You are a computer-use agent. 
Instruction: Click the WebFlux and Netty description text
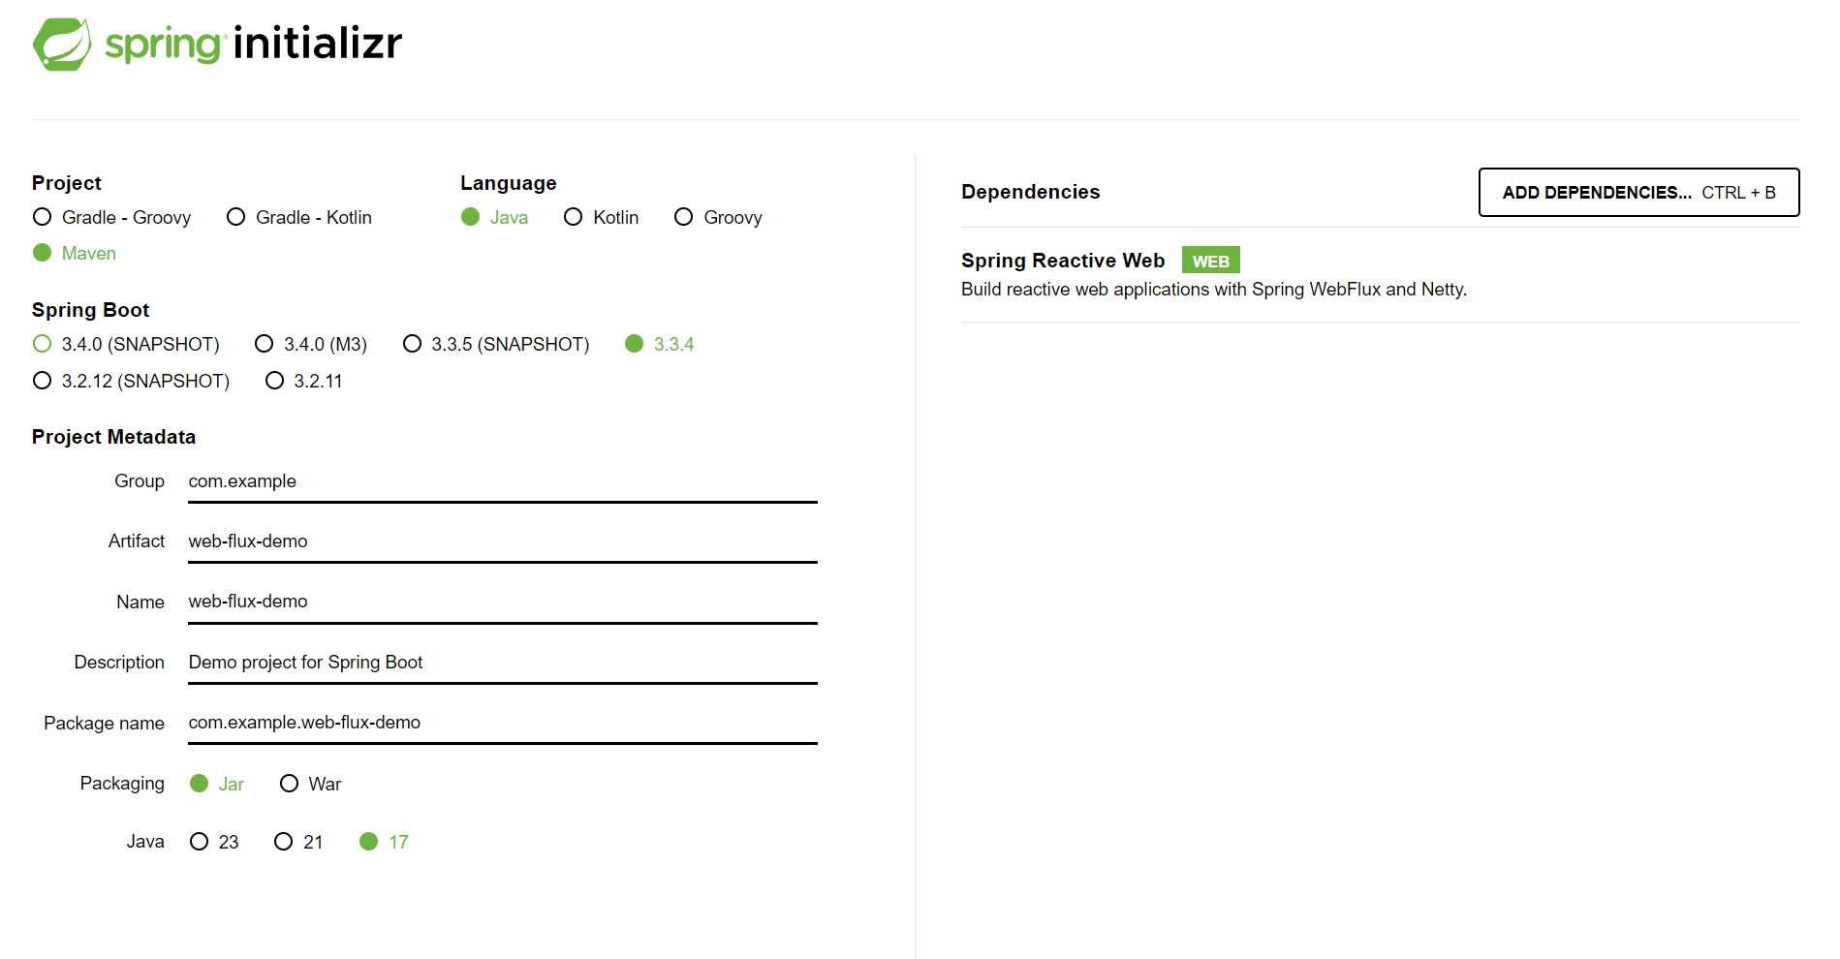[x=1214, y=290]
